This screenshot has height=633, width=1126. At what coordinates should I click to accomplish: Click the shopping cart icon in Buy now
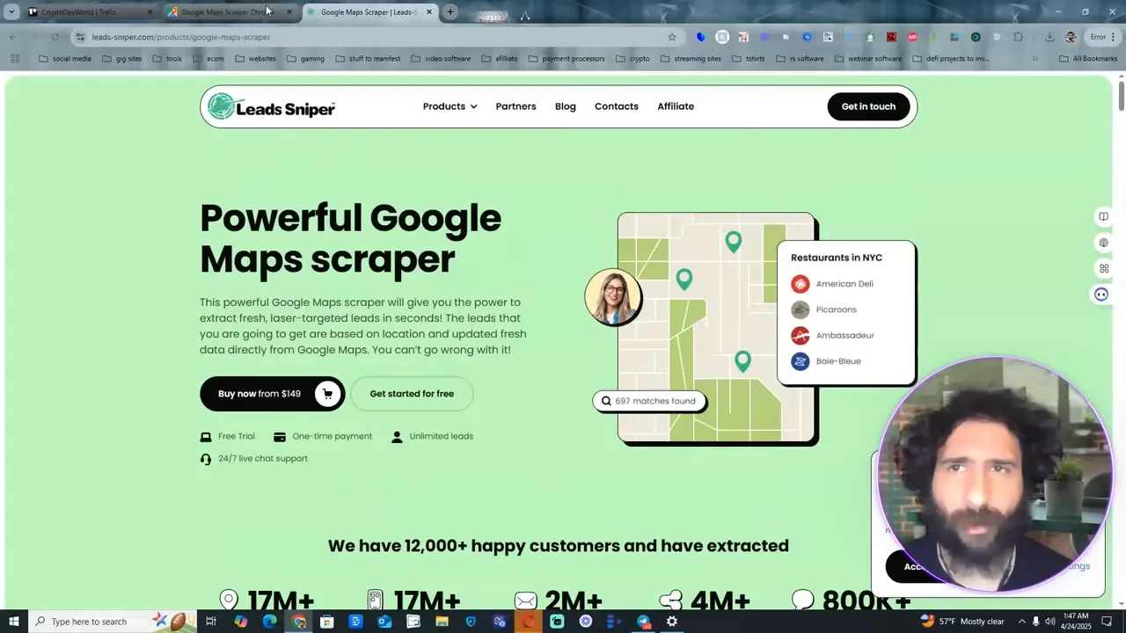tap(327, 394)
